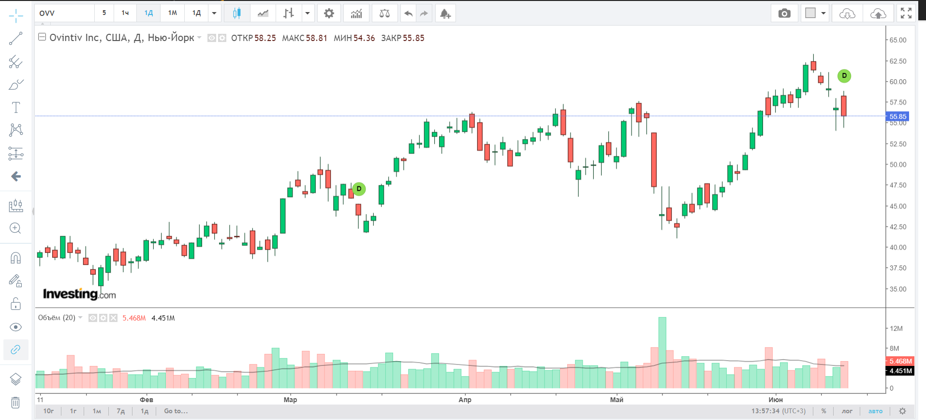This screenshot has width=926, height=420.
Task: Toggle percentage scale with % button
Action: point(823,411)
